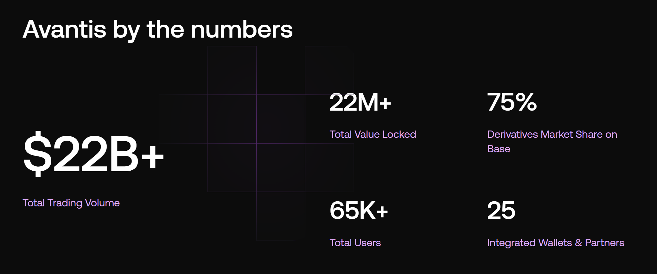Click the word "Base" under Derivatives Market Share

pos(499,149)
